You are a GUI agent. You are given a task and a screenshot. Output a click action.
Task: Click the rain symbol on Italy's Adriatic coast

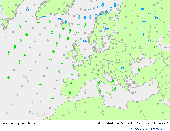coord(113,80)
